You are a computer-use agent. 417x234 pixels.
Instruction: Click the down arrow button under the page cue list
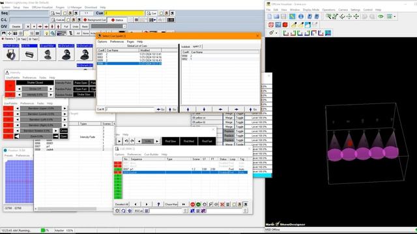click(x=204, y=109)
